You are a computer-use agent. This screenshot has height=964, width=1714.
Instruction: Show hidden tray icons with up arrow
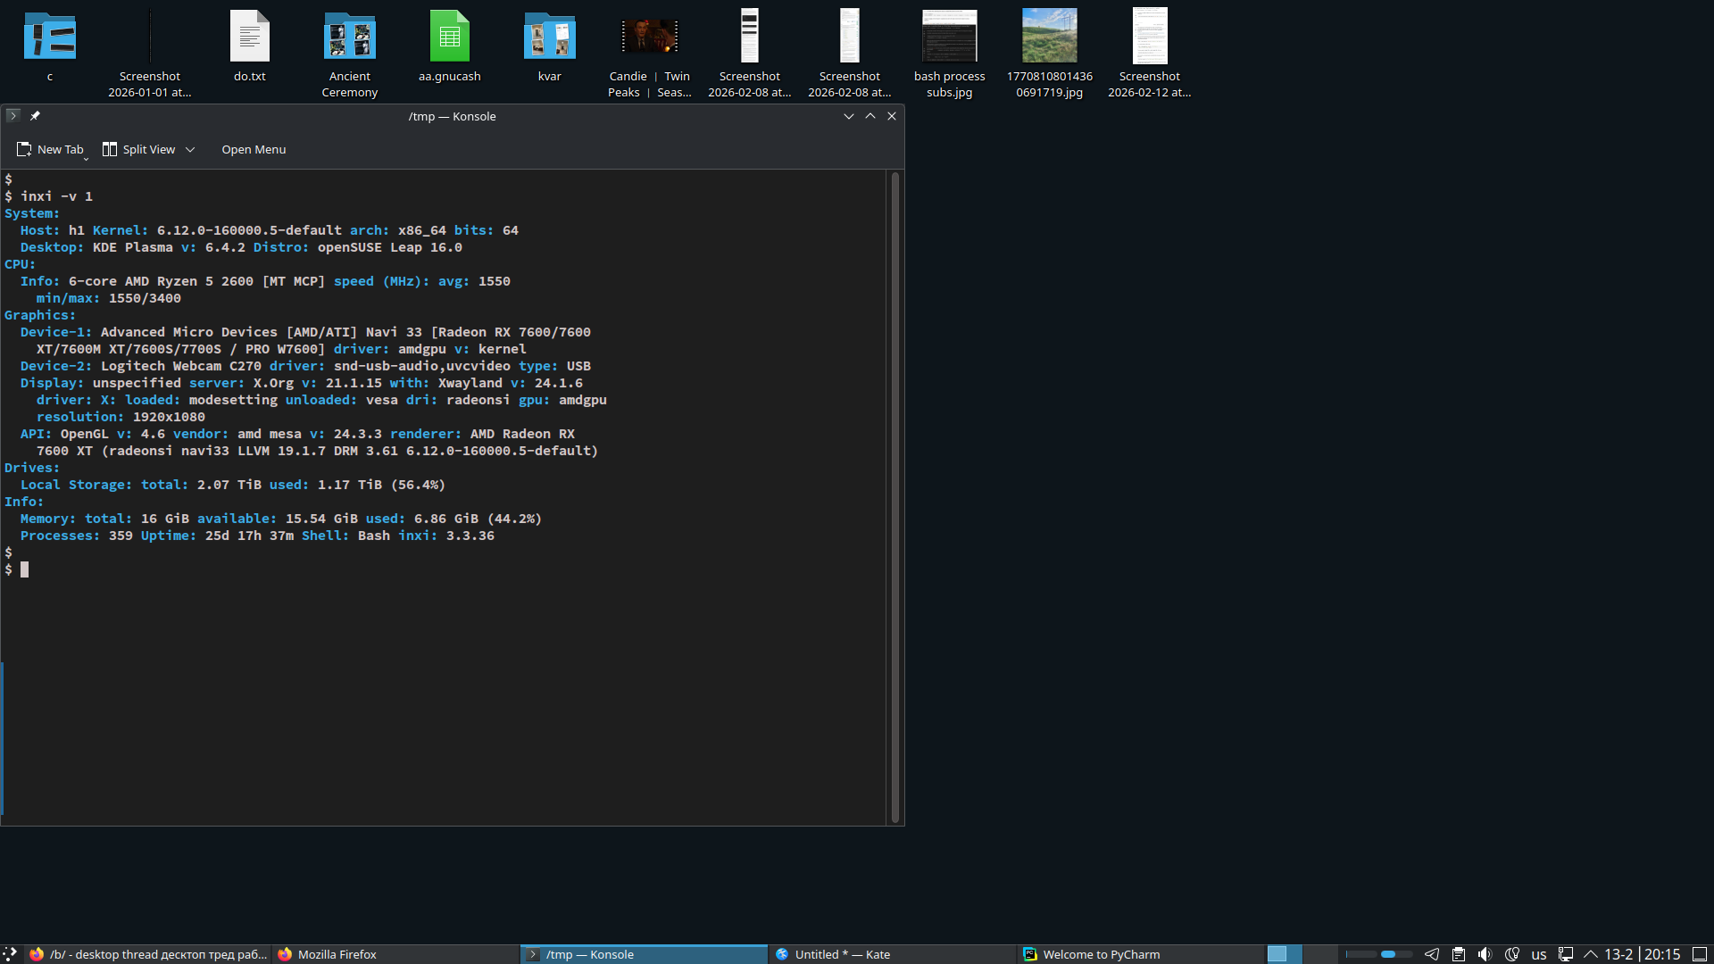1591,954
